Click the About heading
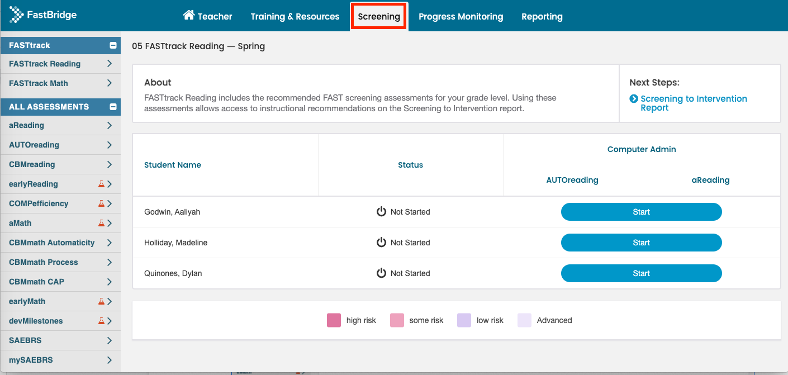 pyautogui.click(x=158, y=82)
